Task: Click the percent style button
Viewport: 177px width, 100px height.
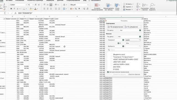Action: [76, 9]
